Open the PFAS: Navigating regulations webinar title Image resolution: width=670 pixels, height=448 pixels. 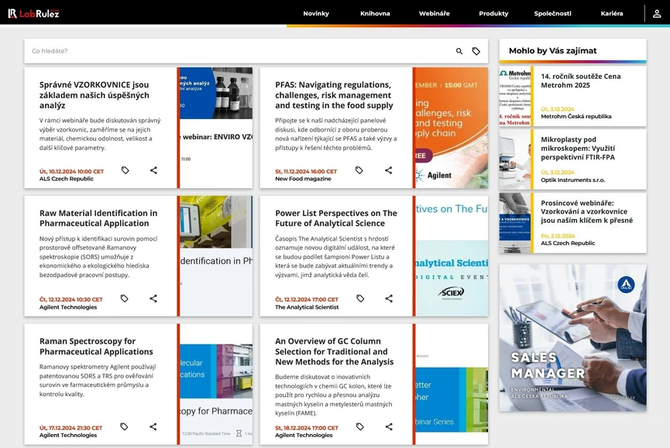(334, 94)
